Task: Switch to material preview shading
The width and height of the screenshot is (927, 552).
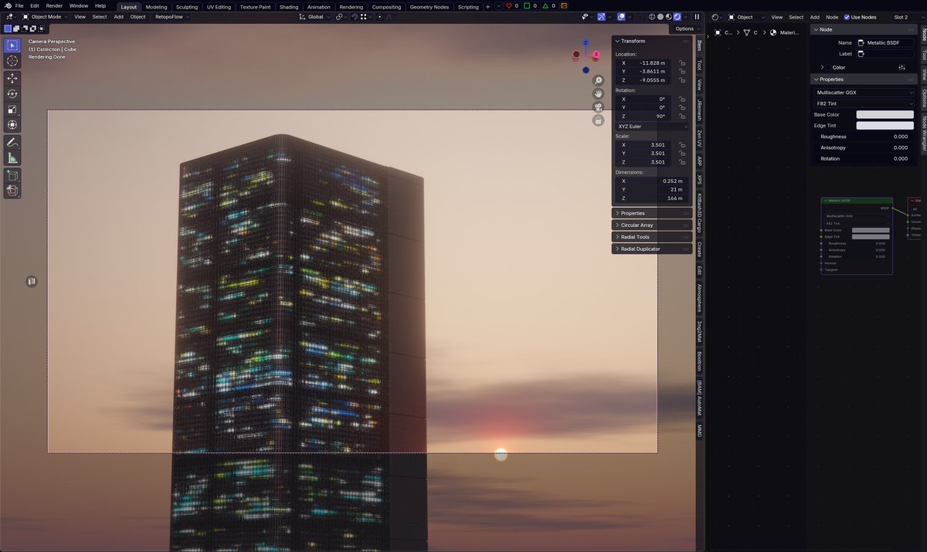Action: click(669, 16)
